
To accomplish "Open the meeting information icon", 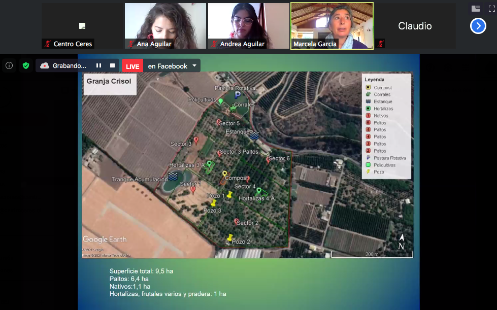I will click(9, 65).
